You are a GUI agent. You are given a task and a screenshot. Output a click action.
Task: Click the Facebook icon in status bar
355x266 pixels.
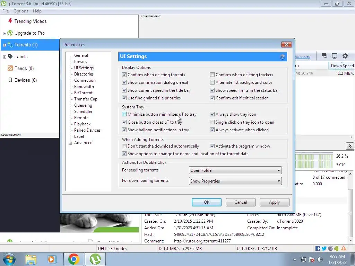tap(318, 248)
